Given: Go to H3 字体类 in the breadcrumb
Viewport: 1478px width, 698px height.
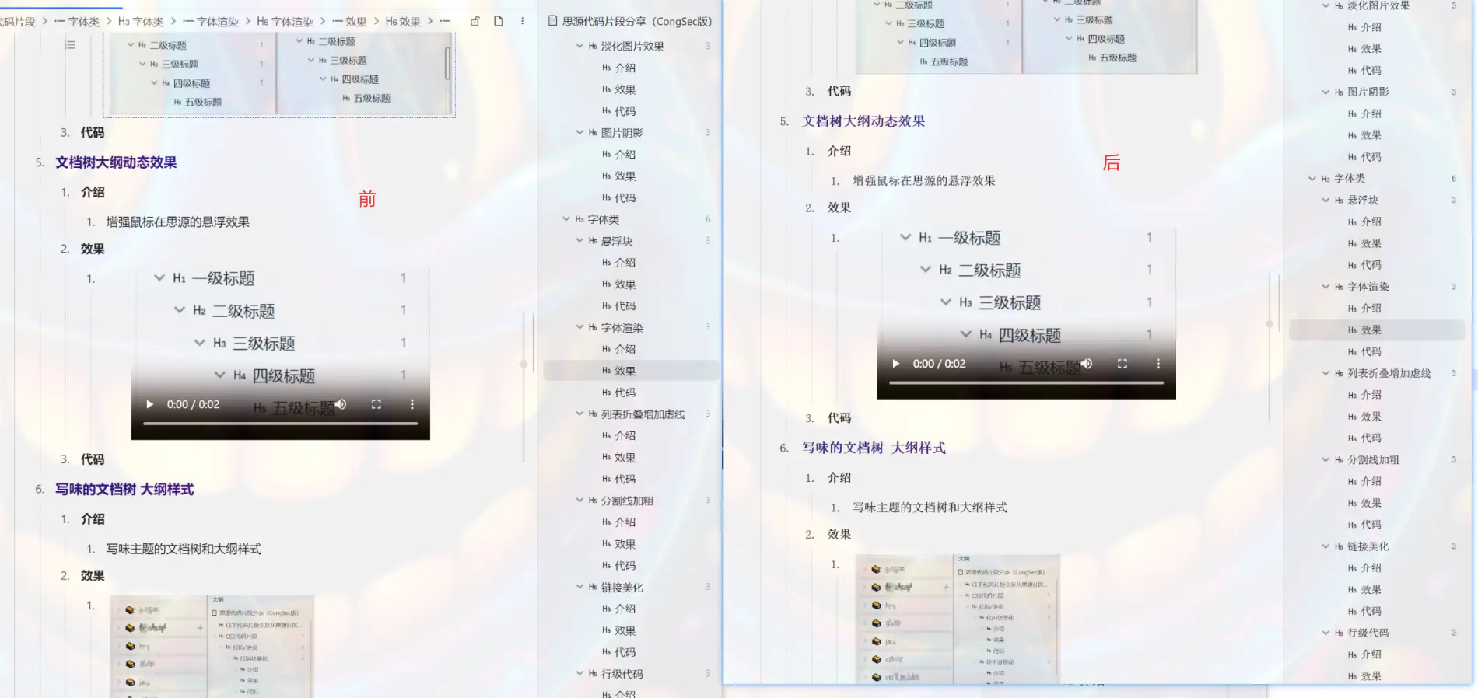Looking at the screenshot, I should (x=141, y=22).
